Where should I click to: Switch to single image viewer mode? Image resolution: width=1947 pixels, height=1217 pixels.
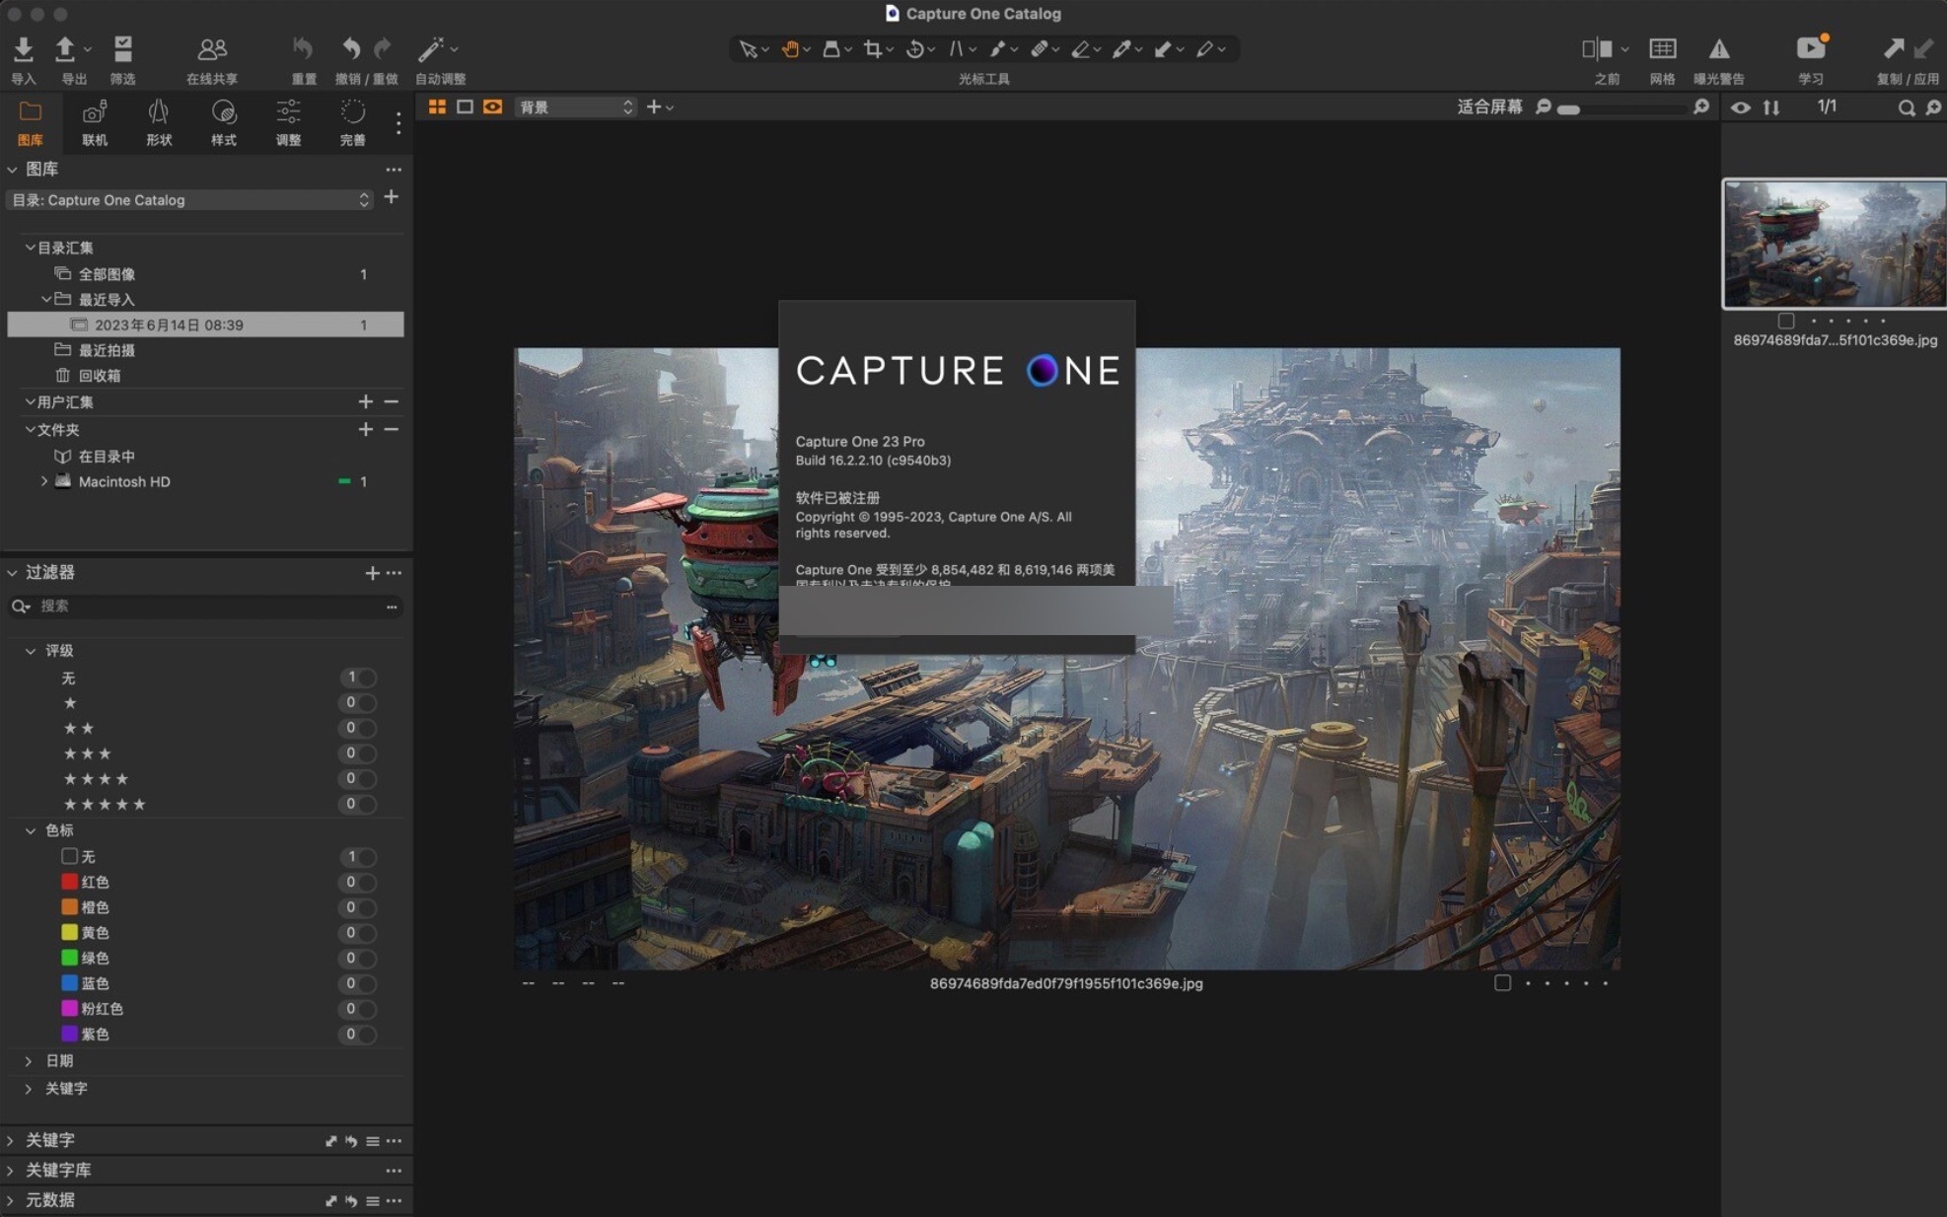[x=465, y=107]
